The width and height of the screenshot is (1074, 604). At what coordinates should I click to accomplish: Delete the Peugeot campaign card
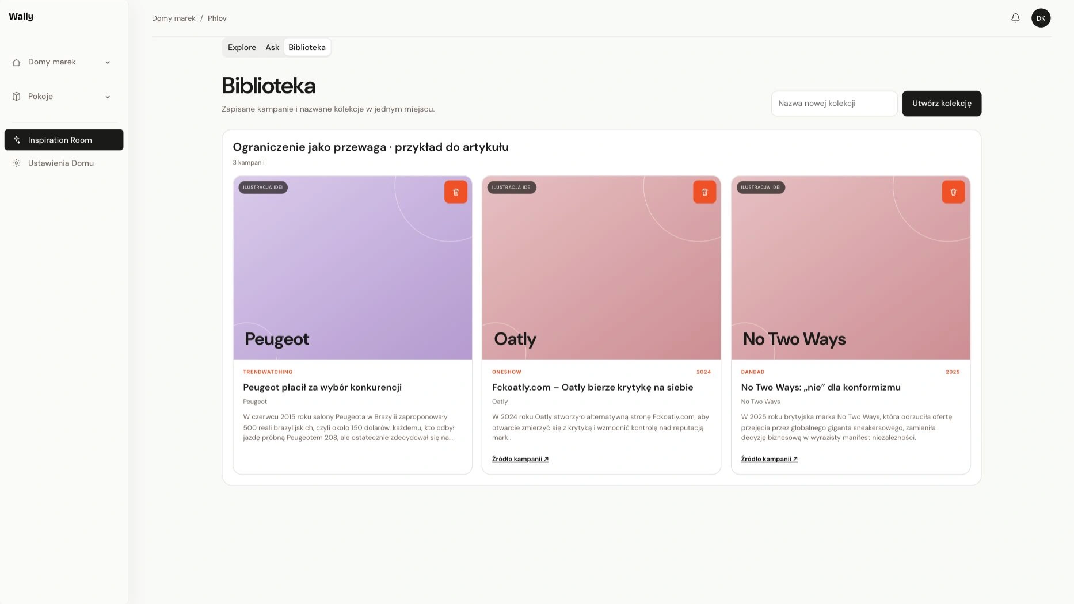pos(456,192)
